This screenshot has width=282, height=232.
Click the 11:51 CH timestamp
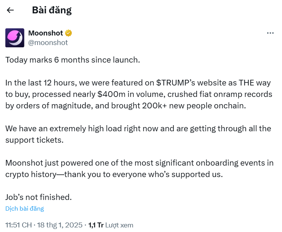coord(19,225)
